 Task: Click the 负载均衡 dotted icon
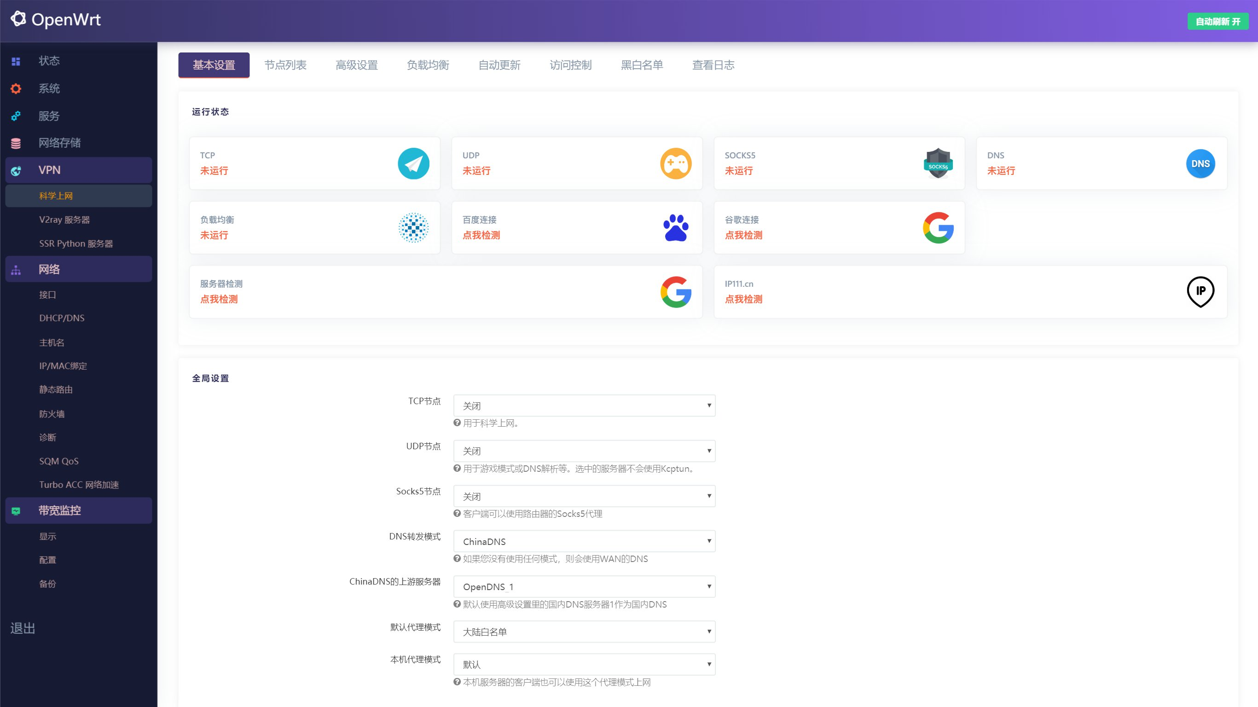point(414,227)
